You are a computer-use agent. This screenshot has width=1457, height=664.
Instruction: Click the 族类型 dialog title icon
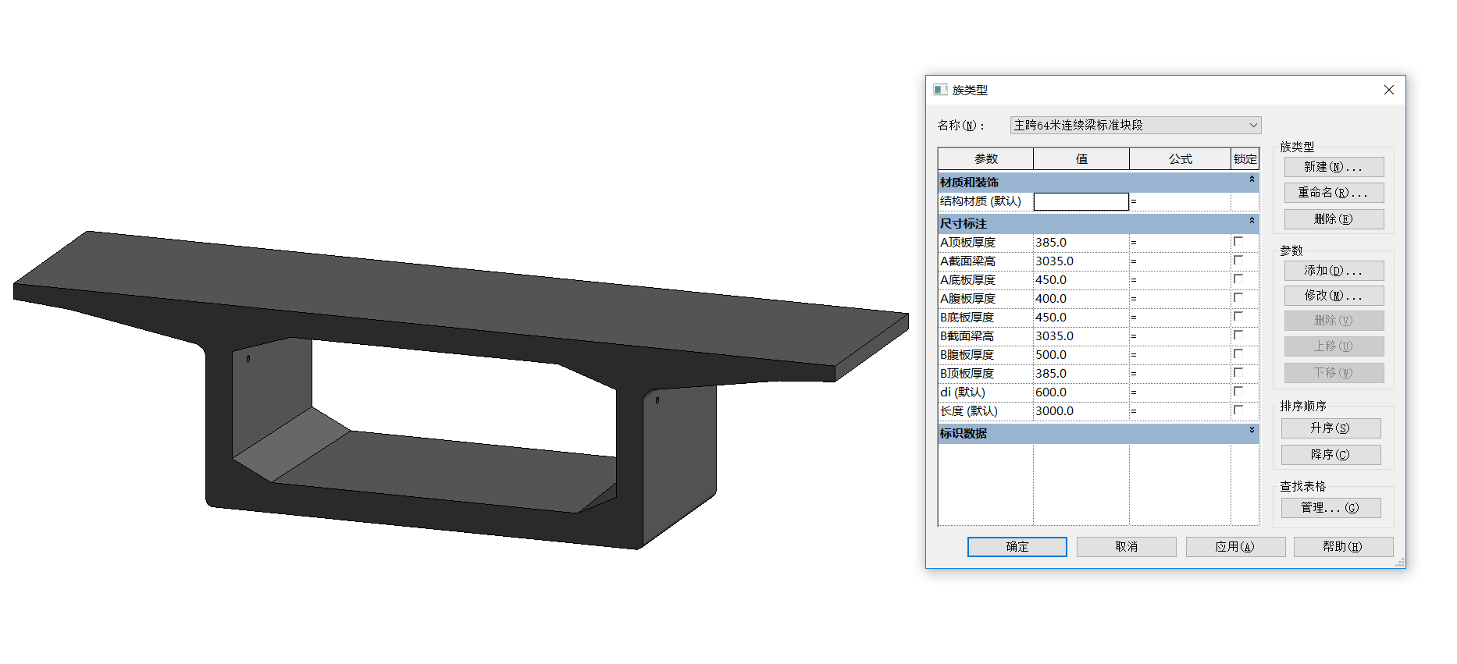pyautogui.click(x=940, y=90)
